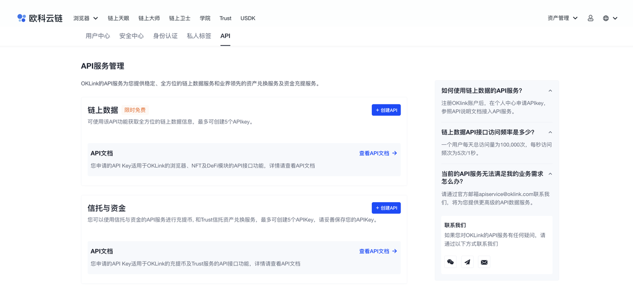This screenshot has height=304, width=633.
Task: Open the 浏览器 dropdown menu
Action: [85, 18]
